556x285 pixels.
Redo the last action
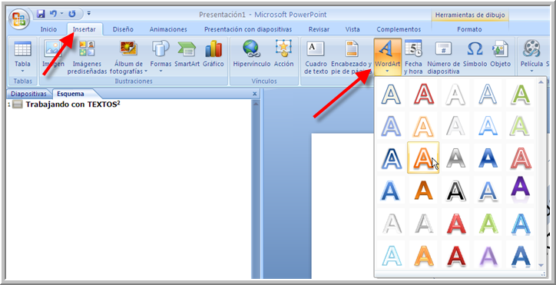pyautogui.click(x=72, y=15)
